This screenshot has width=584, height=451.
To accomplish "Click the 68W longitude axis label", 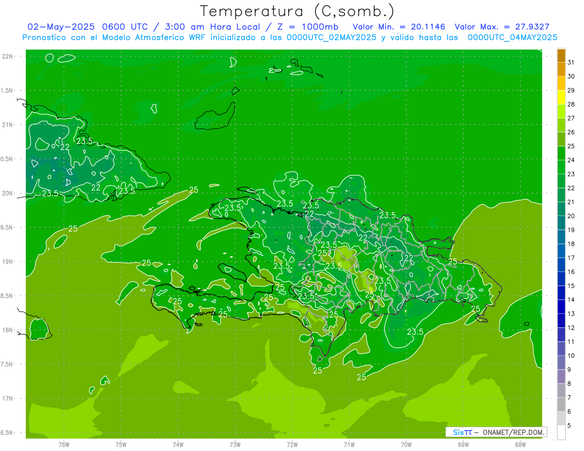I will (520, 445).
